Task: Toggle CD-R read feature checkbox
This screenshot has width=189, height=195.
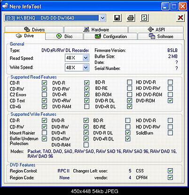Action: click(x=44, y=83)
